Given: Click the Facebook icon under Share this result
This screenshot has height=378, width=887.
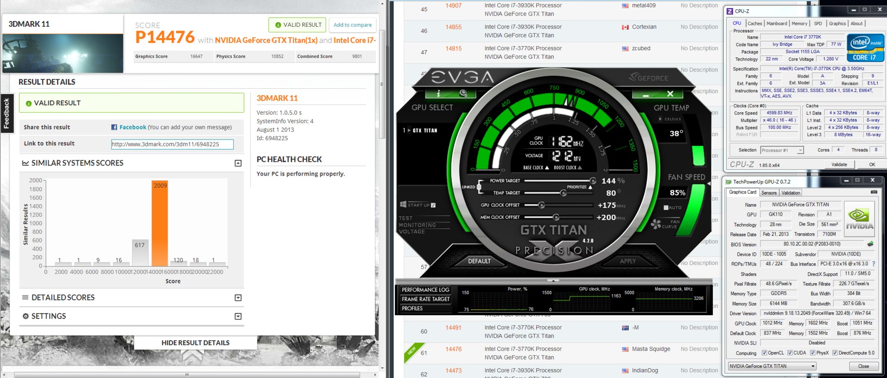Looking at the screenshot, I should pyautogui.click(x=114, y=127).
